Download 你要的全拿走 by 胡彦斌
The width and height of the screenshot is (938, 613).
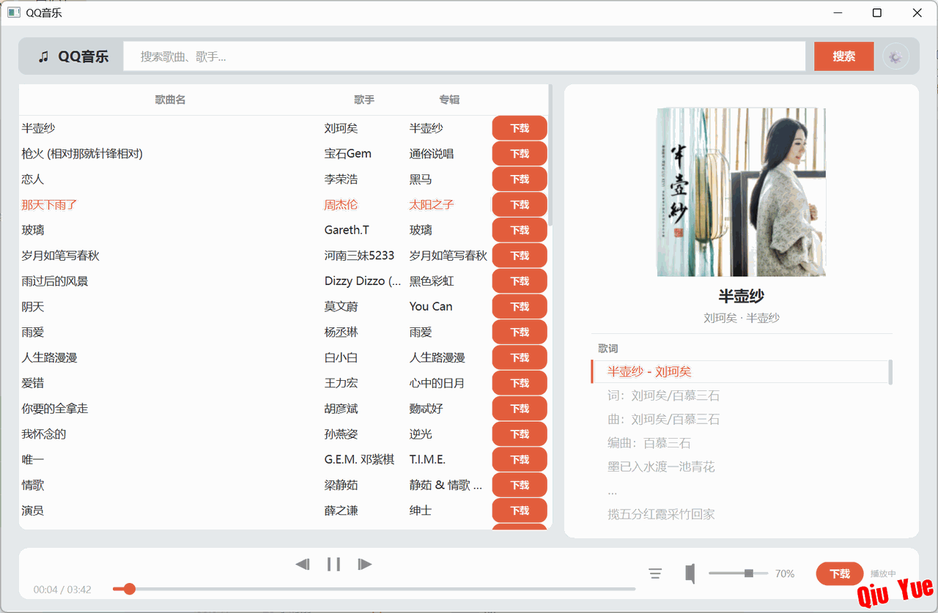tap(520, 409)
